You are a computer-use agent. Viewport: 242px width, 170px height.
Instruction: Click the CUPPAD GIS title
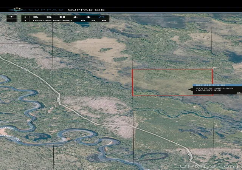[x=86, y=10]
